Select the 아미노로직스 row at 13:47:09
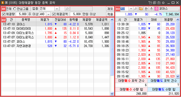This screenshot has height=97, width=181. coord(56,33)
